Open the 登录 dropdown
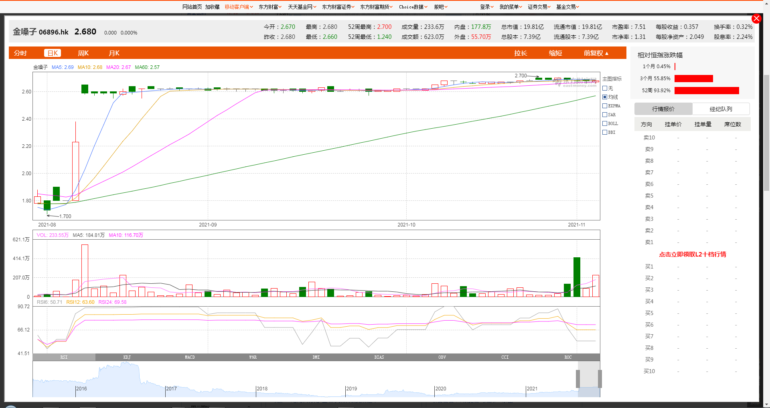770x408 pixels. pyautogui.click(x=487, y=7)
